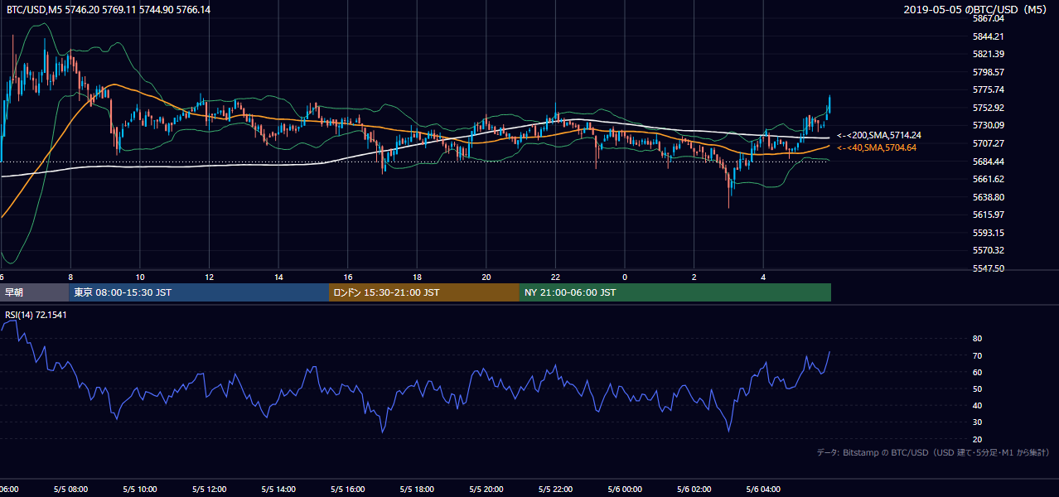This screenshot has height=497, width=1059.
Task: Click RSI axis level 40
Action: point(977,405)
